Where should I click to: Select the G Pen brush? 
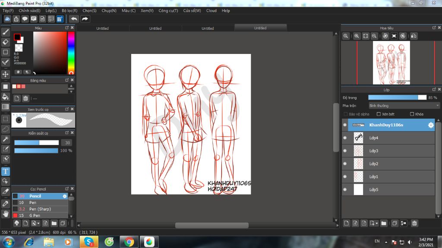tap(40, 216)
